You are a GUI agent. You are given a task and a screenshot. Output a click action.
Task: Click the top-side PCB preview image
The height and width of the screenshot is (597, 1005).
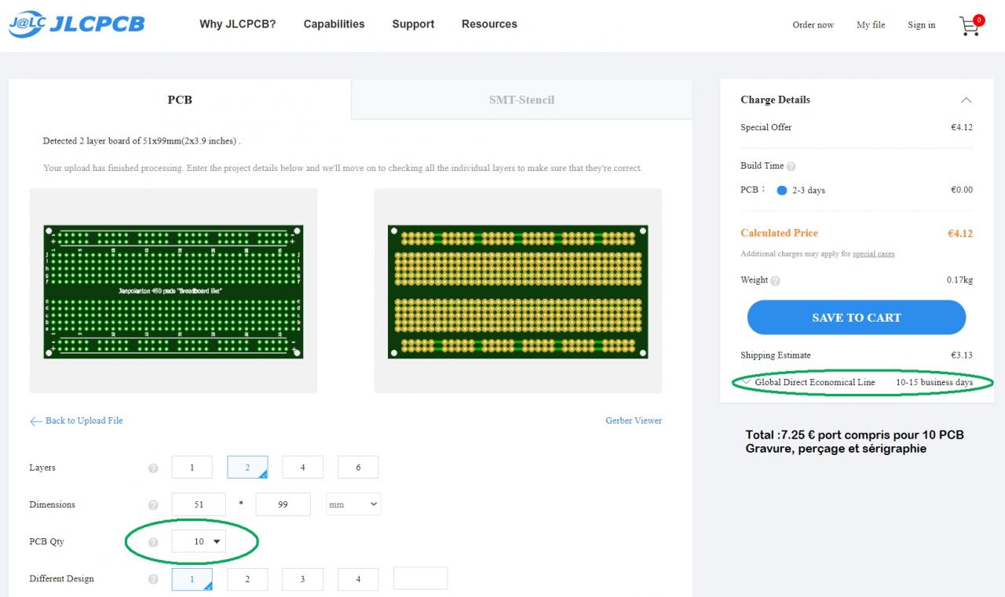(174, 292)
